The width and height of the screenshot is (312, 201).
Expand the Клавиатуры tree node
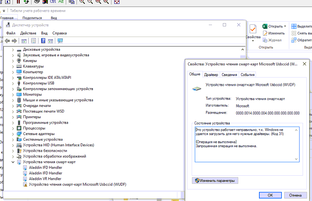tap(13, 66)
